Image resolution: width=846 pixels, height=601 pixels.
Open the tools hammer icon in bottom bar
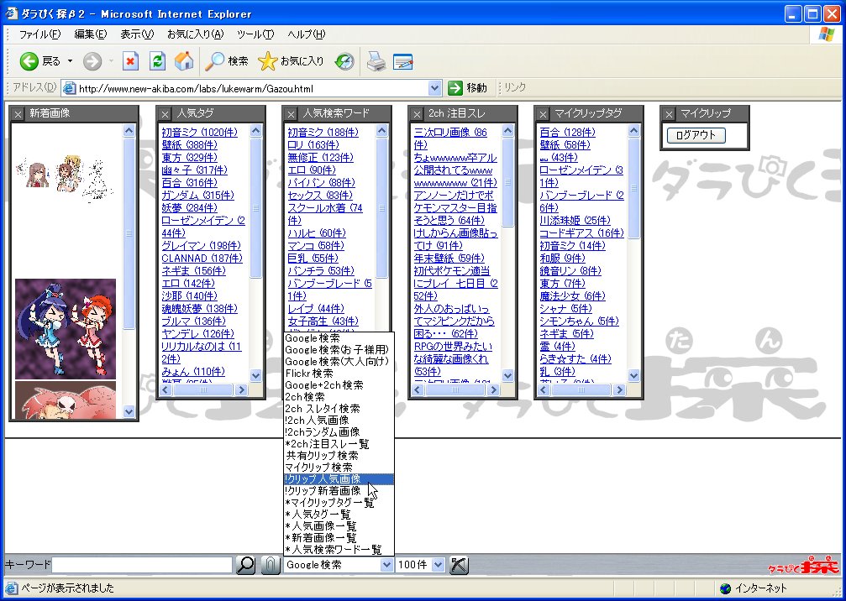tap(459, 565)
